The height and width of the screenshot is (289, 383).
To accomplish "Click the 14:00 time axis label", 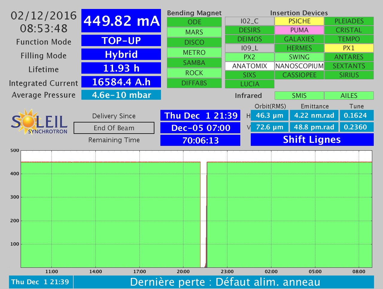I will [x=95, y=272].
